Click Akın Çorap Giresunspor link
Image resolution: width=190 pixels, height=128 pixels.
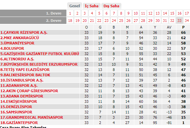[x=29, y=91]
